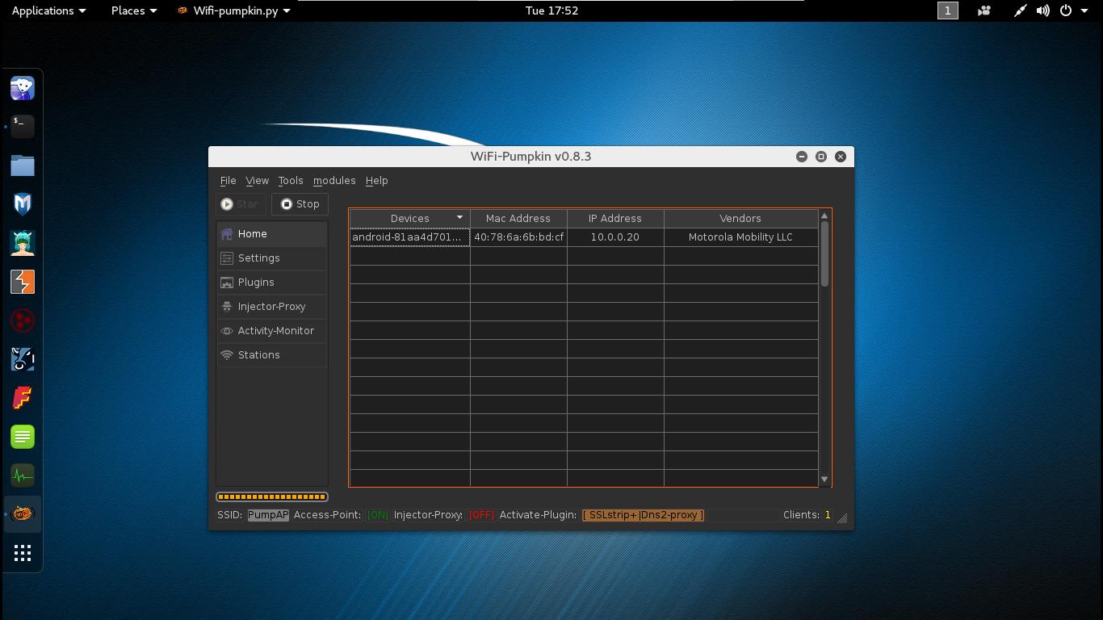Click the window resize grip corner

tap(843, 518)
